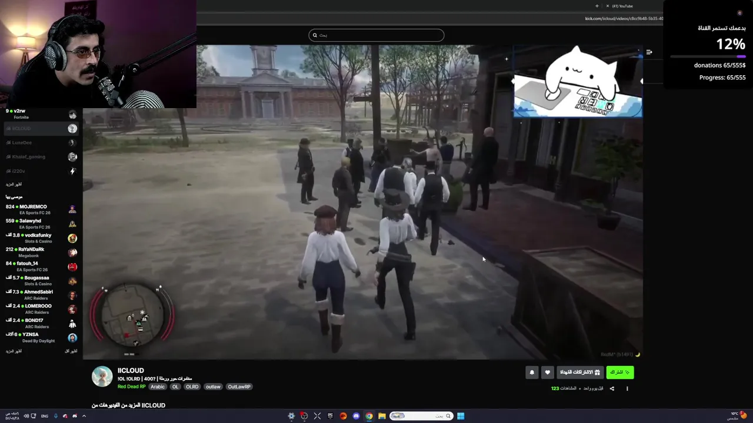Click BOND17 avatar icon
This screenshot has height=423, width=753.
pyautogui.click(x=72, y=323)
